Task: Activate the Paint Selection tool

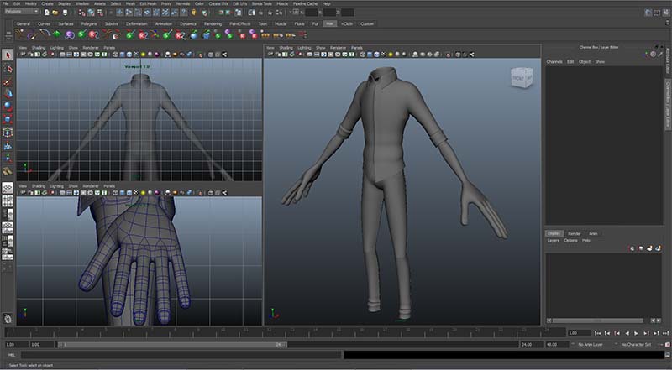Action: [8, 81]
